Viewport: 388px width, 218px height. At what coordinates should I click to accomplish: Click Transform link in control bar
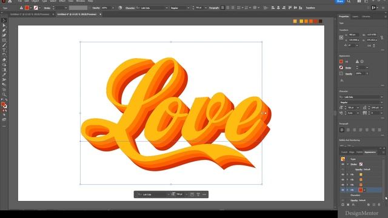coord(310,8)
